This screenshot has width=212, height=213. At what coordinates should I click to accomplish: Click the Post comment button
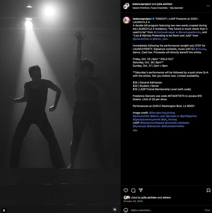pos(207,210)
